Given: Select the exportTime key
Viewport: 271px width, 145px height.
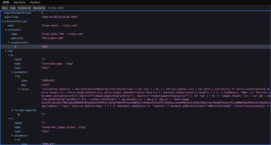Looking at the screenshot, I should click(x=12, y=17).
